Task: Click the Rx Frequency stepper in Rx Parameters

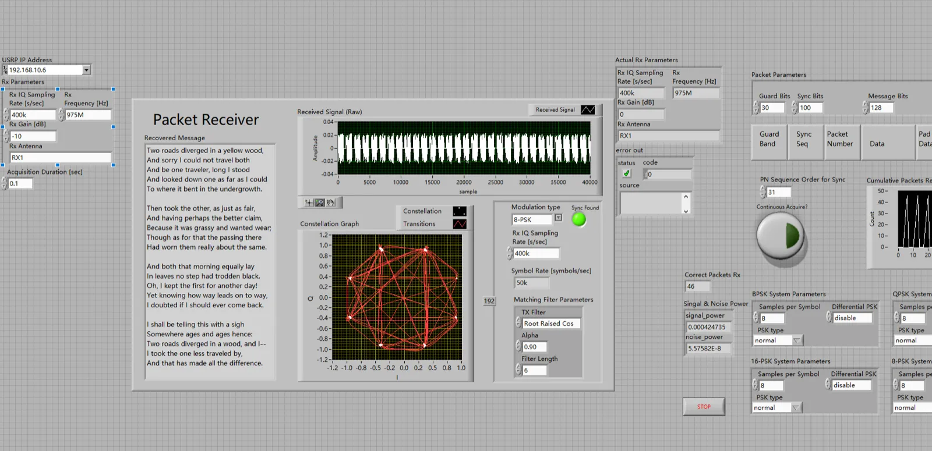Action: (x=61, y=115)
